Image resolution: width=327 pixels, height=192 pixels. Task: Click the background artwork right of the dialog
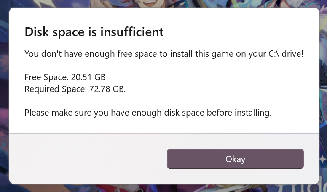323,96
